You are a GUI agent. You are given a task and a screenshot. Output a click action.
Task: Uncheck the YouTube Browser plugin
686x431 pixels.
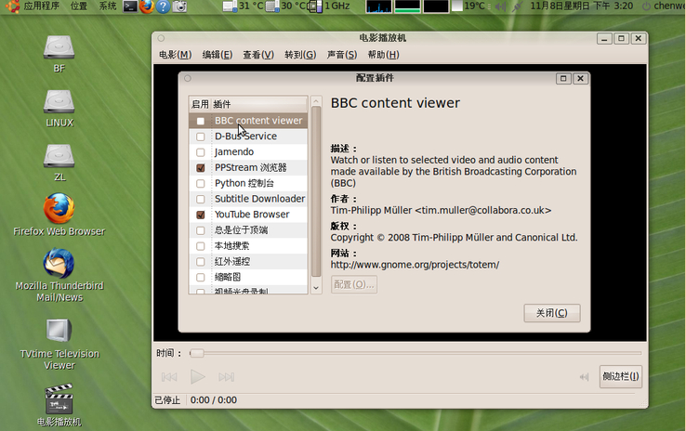[201, 215]
